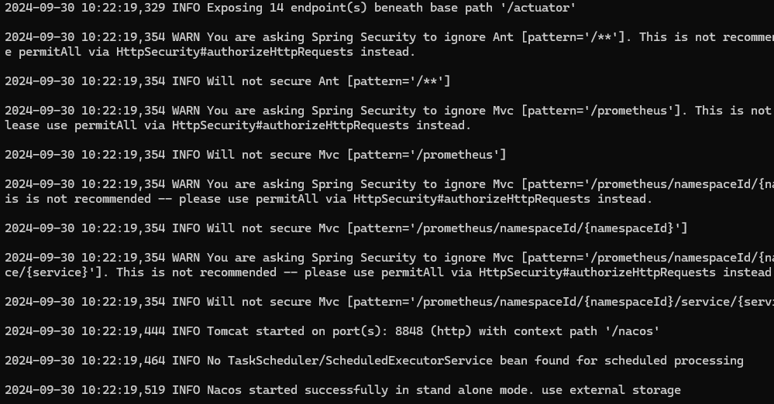Viewport: 774px width, 404px height.
Task: Click the 'use external storage' text
Action: click(x=611, y=390)
